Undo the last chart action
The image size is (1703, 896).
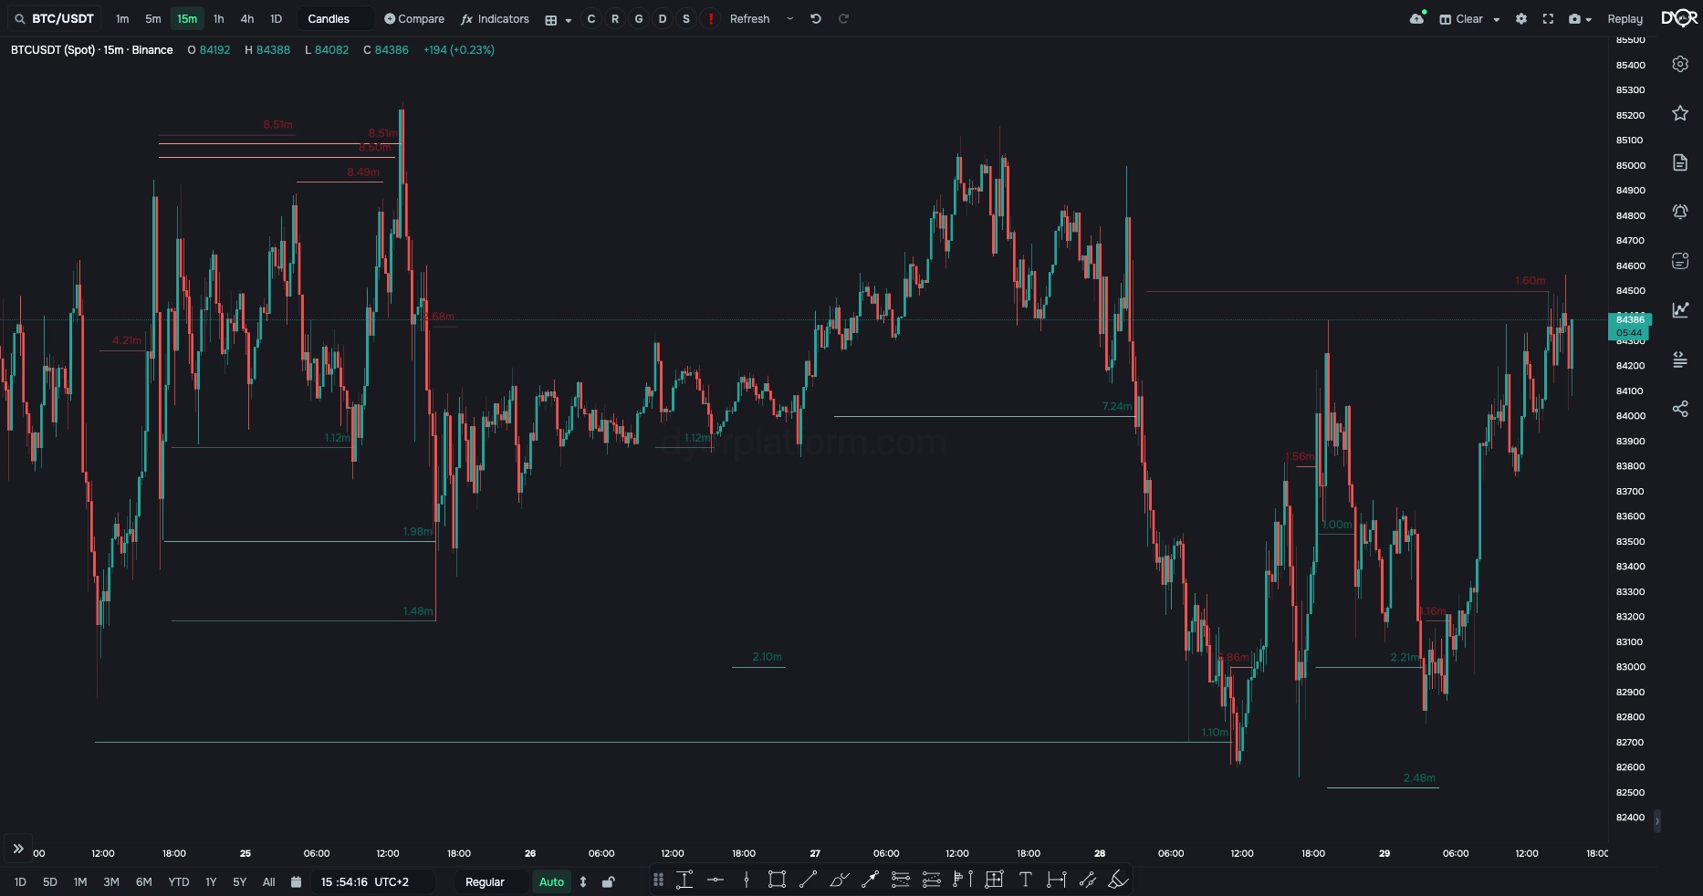click(816, 18)
